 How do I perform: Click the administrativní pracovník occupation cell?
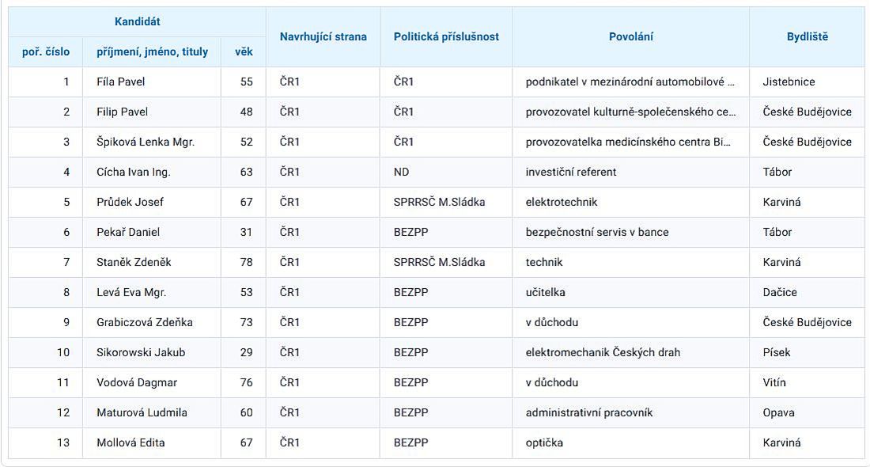588,412
